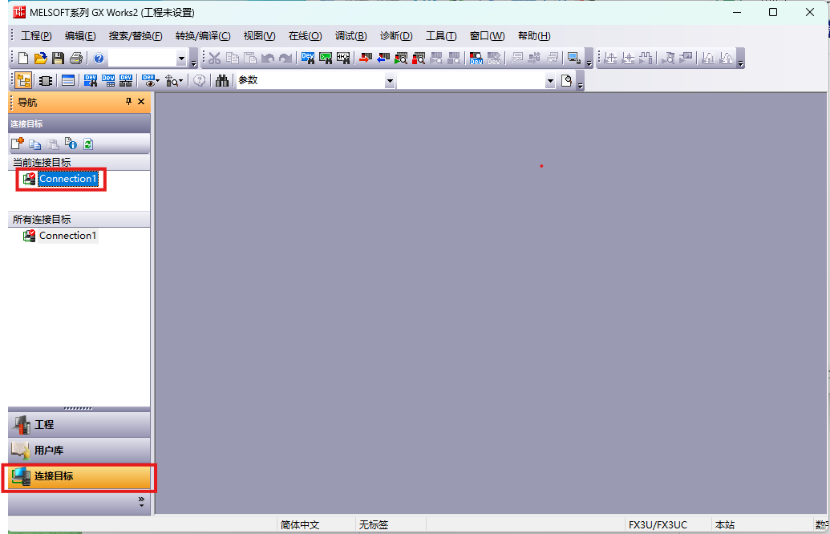Click the blue output window icon
This screenshot has width=830, height=534.
67,80
